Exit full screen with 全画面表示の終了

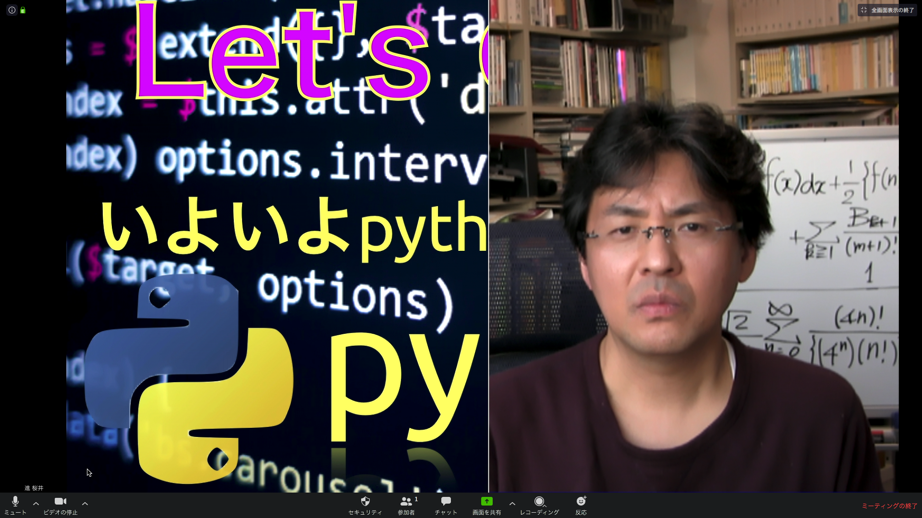(887, 10)
